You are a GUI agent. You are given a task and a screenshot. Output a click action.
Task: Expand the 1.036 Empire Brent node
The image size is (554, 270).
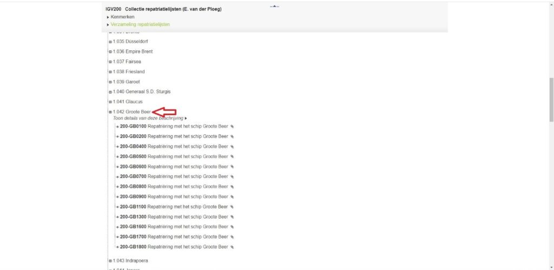click(x=110, y=51)
